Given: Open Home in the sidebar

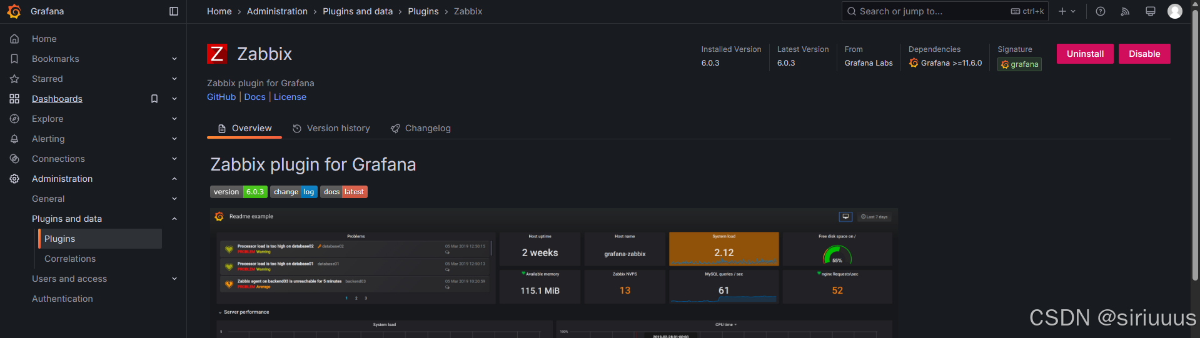Looking at the screenshot, I should coord(44,39).
